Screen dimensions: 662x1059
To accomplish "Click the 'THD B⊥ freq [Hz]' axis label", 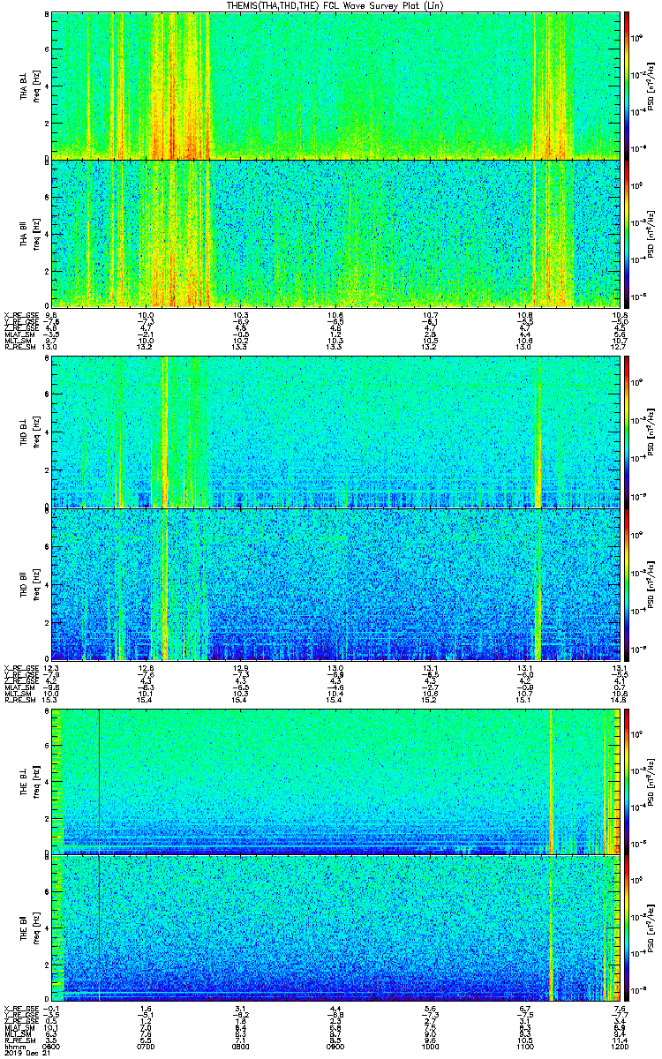I will [31, 432].
